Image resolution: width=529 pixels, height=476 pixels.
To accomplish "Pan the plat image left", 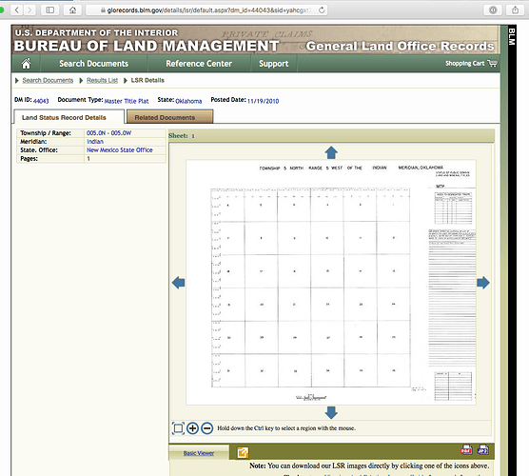I will tap(178, 283).
